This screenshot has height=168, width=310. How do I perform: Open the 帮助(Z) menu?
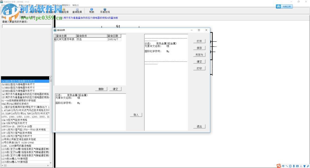click(x=76, y=5)
